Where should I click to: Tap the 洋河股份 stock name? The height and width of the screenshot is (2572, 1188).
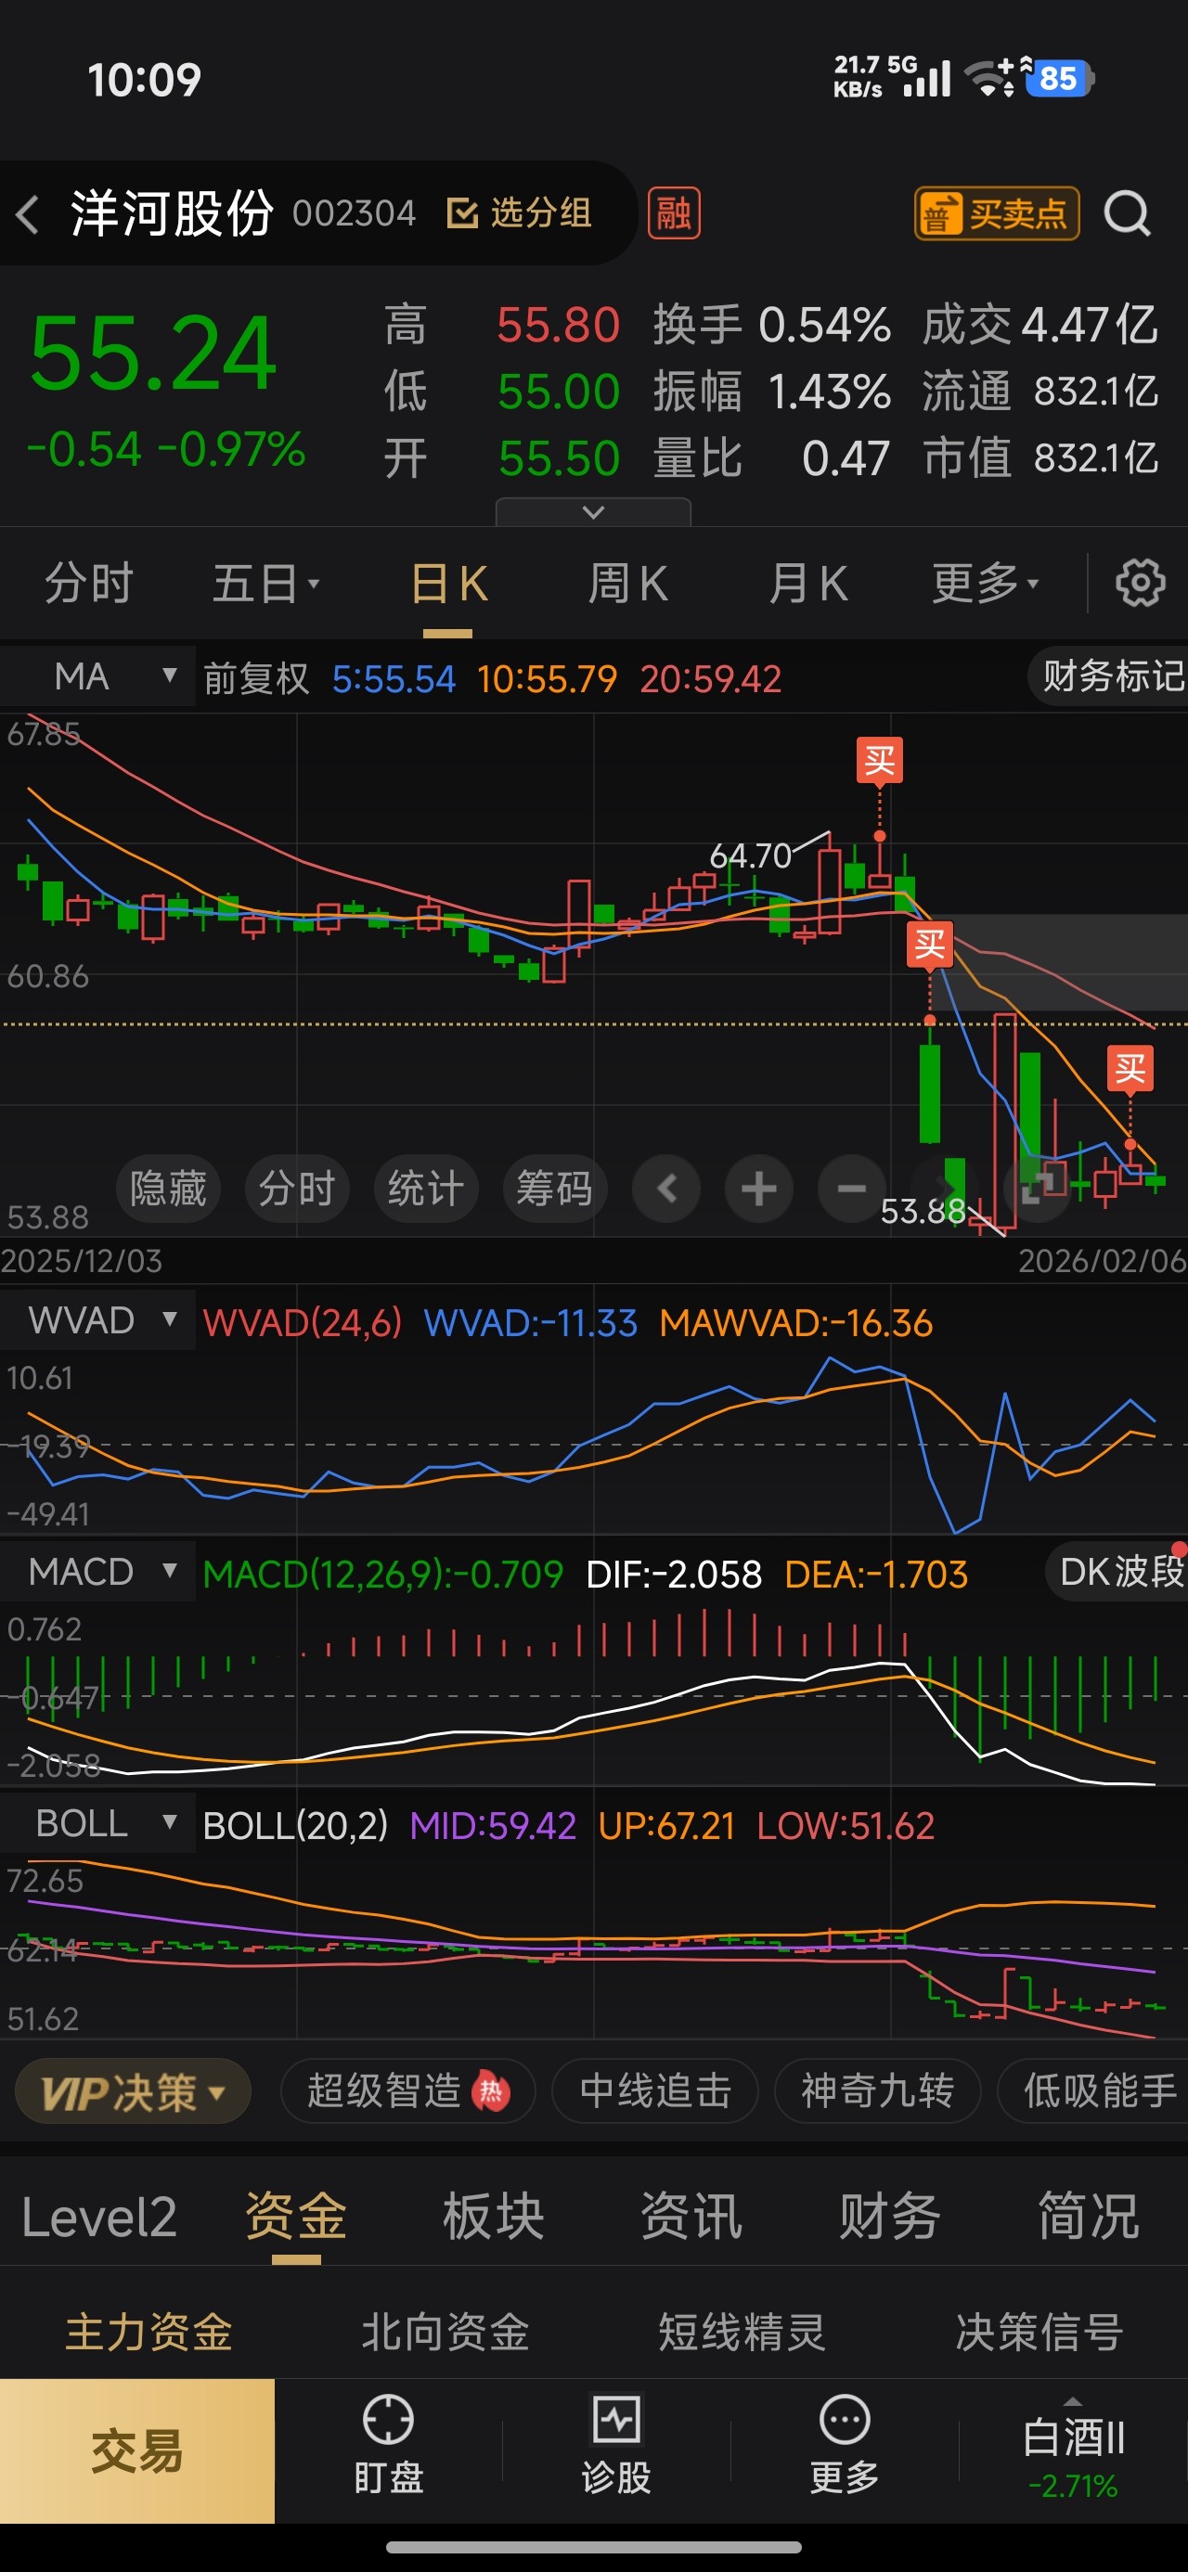(x=172, y=212)
